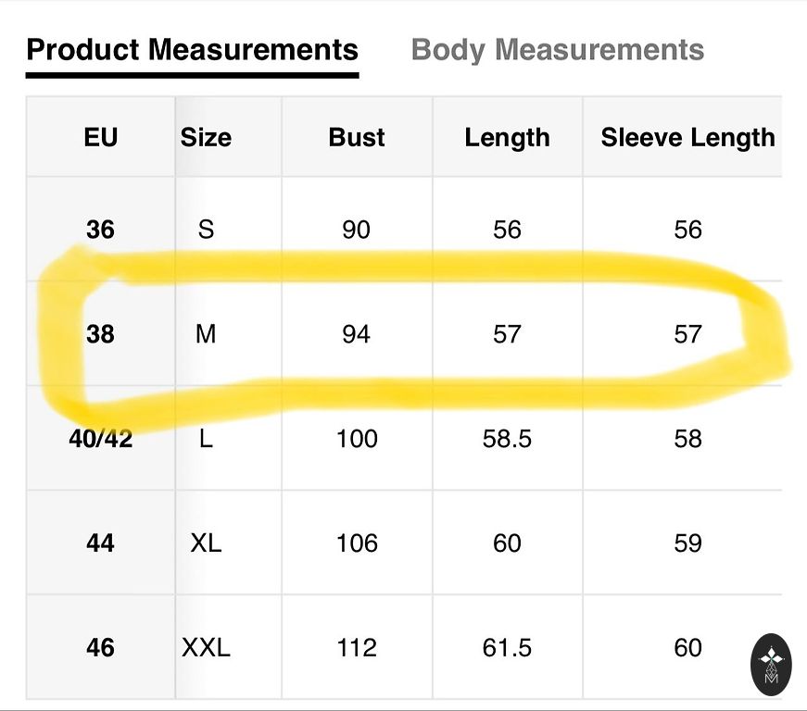Screen dimensions: 807x711
Task: Click the XL size cell
Action: 206,543
